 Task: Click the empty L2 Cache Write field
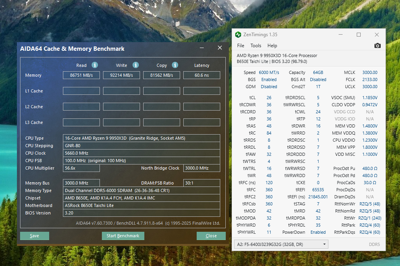[122, 107]
